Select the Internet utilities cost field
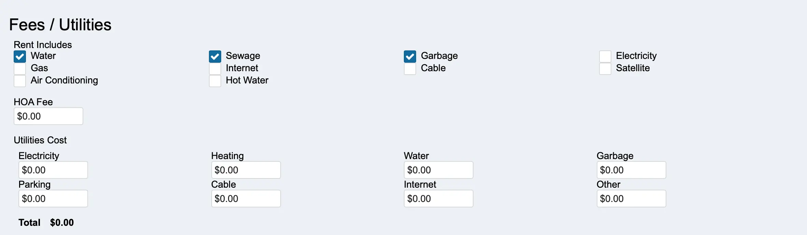 click(438, 199)
